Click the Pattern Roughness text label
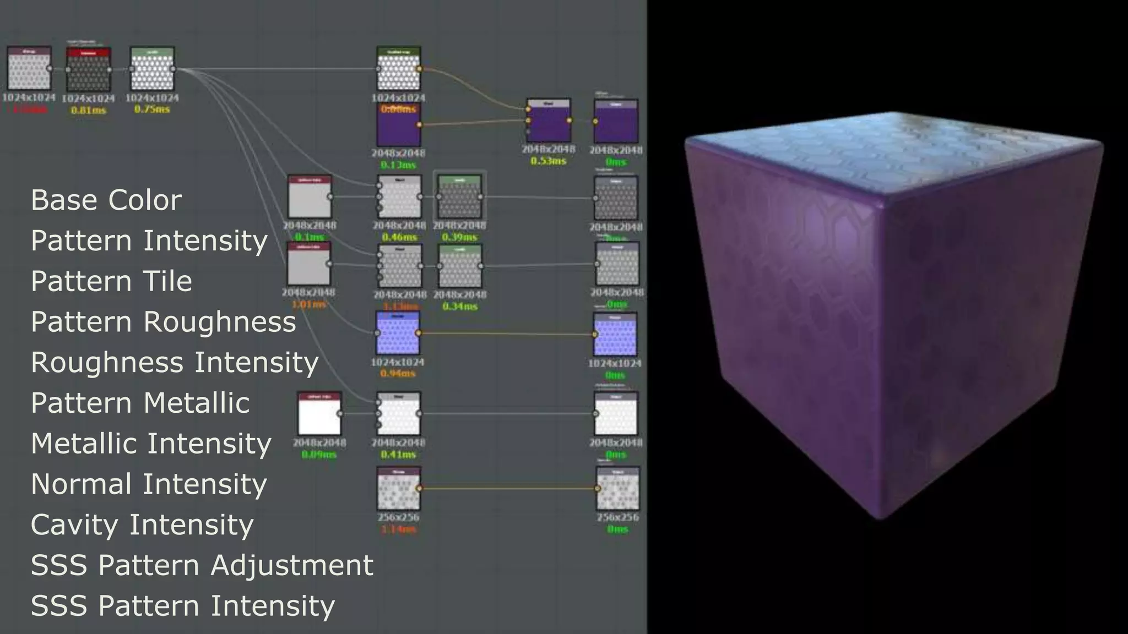Screen dimensions: 1128x634 pos(164,322)
